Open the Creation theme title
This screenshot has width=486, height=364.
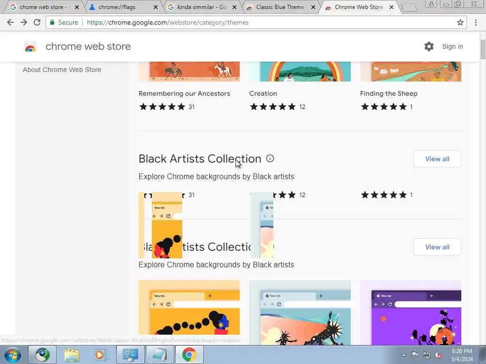263,93
